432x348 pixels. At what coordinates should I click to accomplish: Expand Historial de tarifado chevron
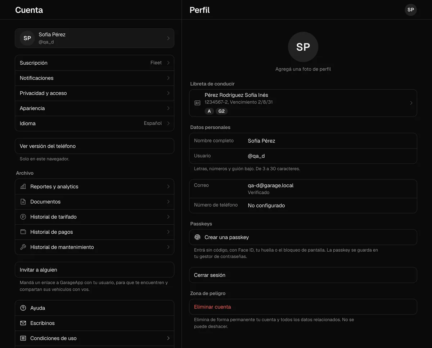click(x=168, y=217)
